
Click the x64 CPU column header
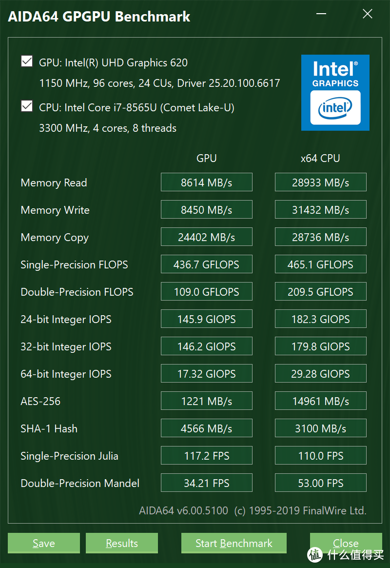pos(320,158)
